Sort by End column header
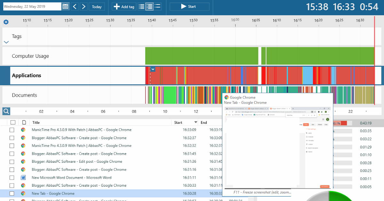Image resolution: width=384 pixels, height=201 pixels. [x=204, y=123]
